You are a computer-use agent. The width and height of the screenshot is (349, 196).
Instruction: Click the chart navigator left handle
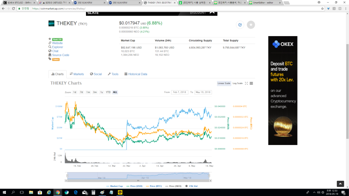[67, 176]
